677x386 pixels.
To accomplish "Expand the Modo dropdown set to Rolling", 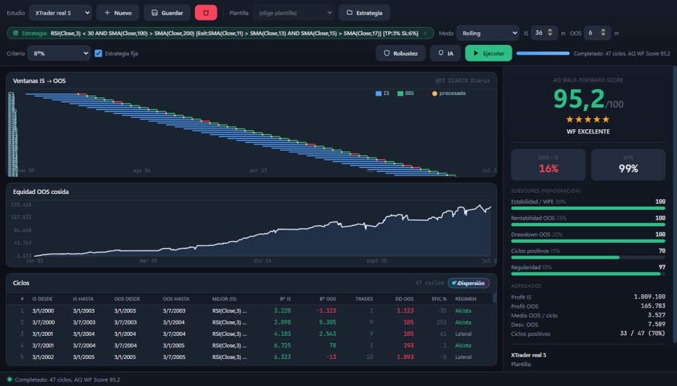I will pyautogui.click(x=487, y=33).
